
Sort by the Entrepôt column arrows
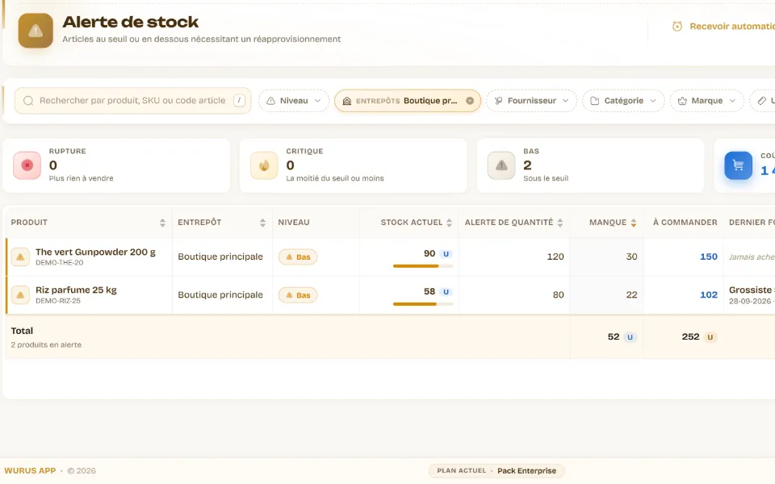click(262, 223)
